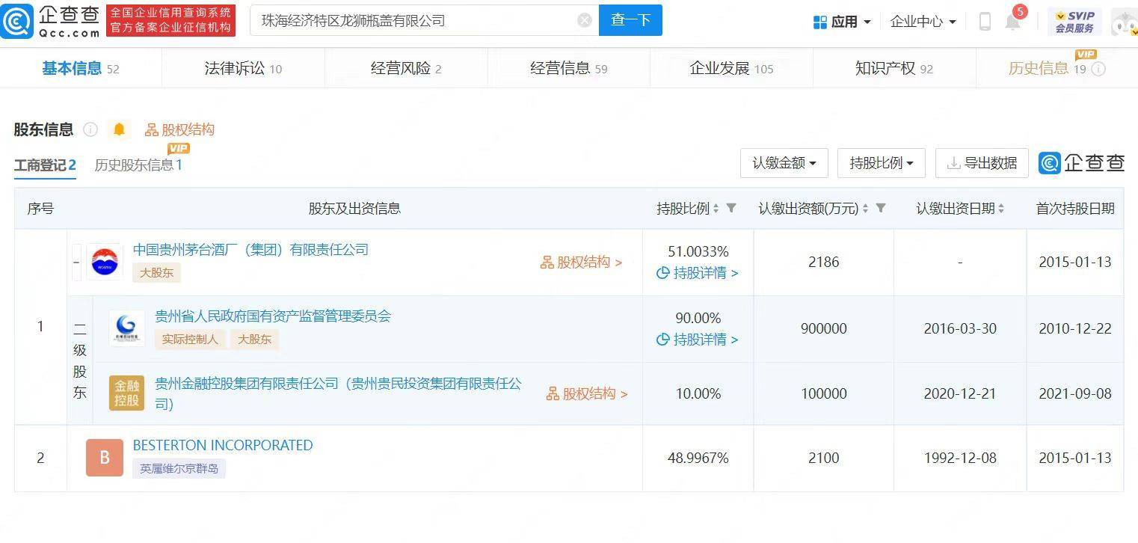Click the info icon beside 股东信息

(x=90, y=129)
